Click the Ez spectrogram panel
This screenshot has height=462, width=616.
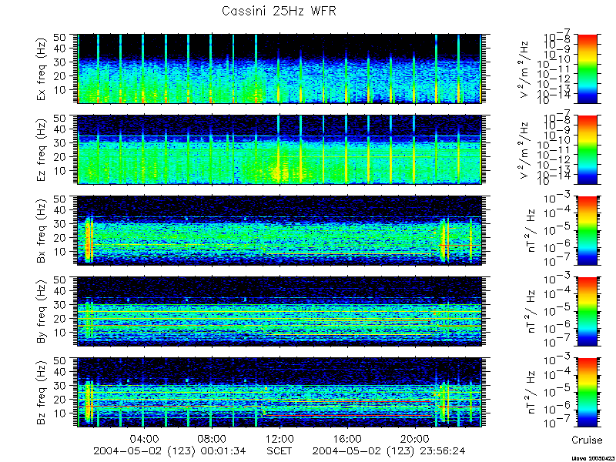coord(280,149)
